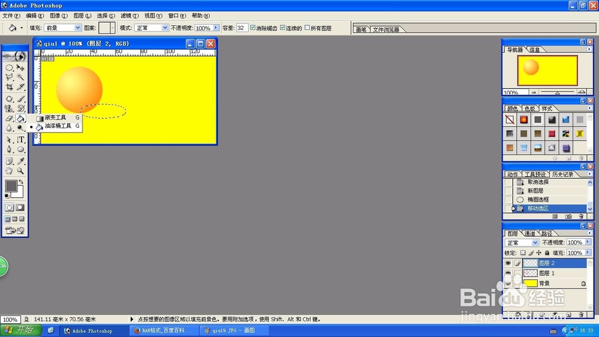Hide layer 图层 2 eye icon
The height and width of the screenshot is (337, 599).
(508, 263)
